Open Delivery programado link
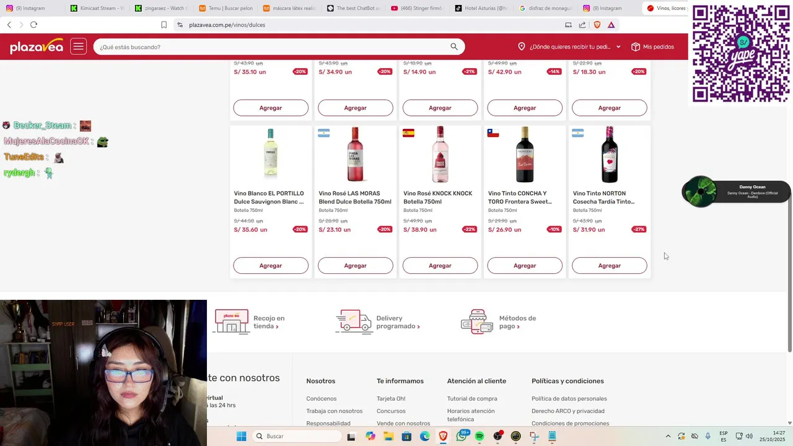The width and height of the screenshot is (793, 446). (x=398, y=322)
